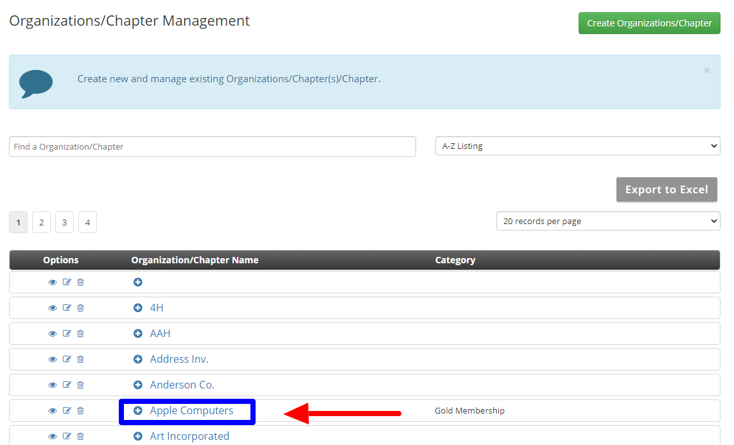Delete the Art Incorporated organization

pos(80,437)
